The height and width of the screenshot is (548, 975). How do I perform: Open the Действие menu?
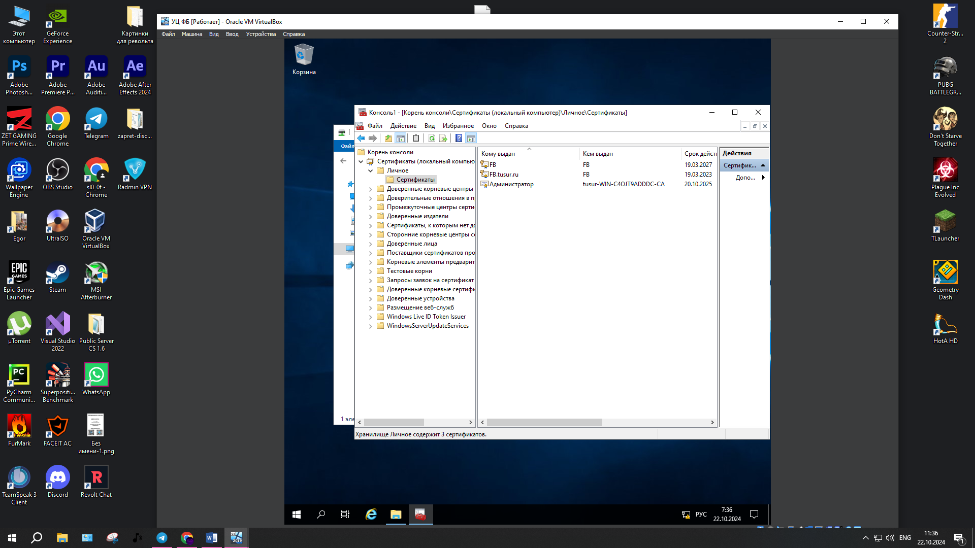coord(403,126)
